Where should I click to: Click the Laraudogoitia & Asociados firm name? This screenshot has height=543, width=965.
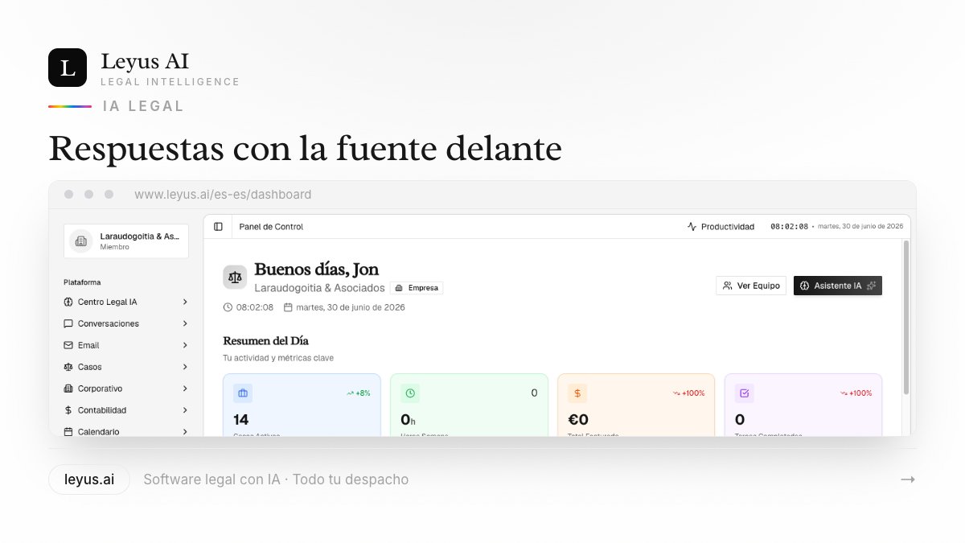319,288
